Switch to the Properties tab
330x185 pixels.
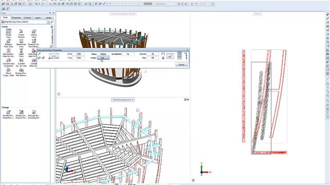tap(16, 17)
